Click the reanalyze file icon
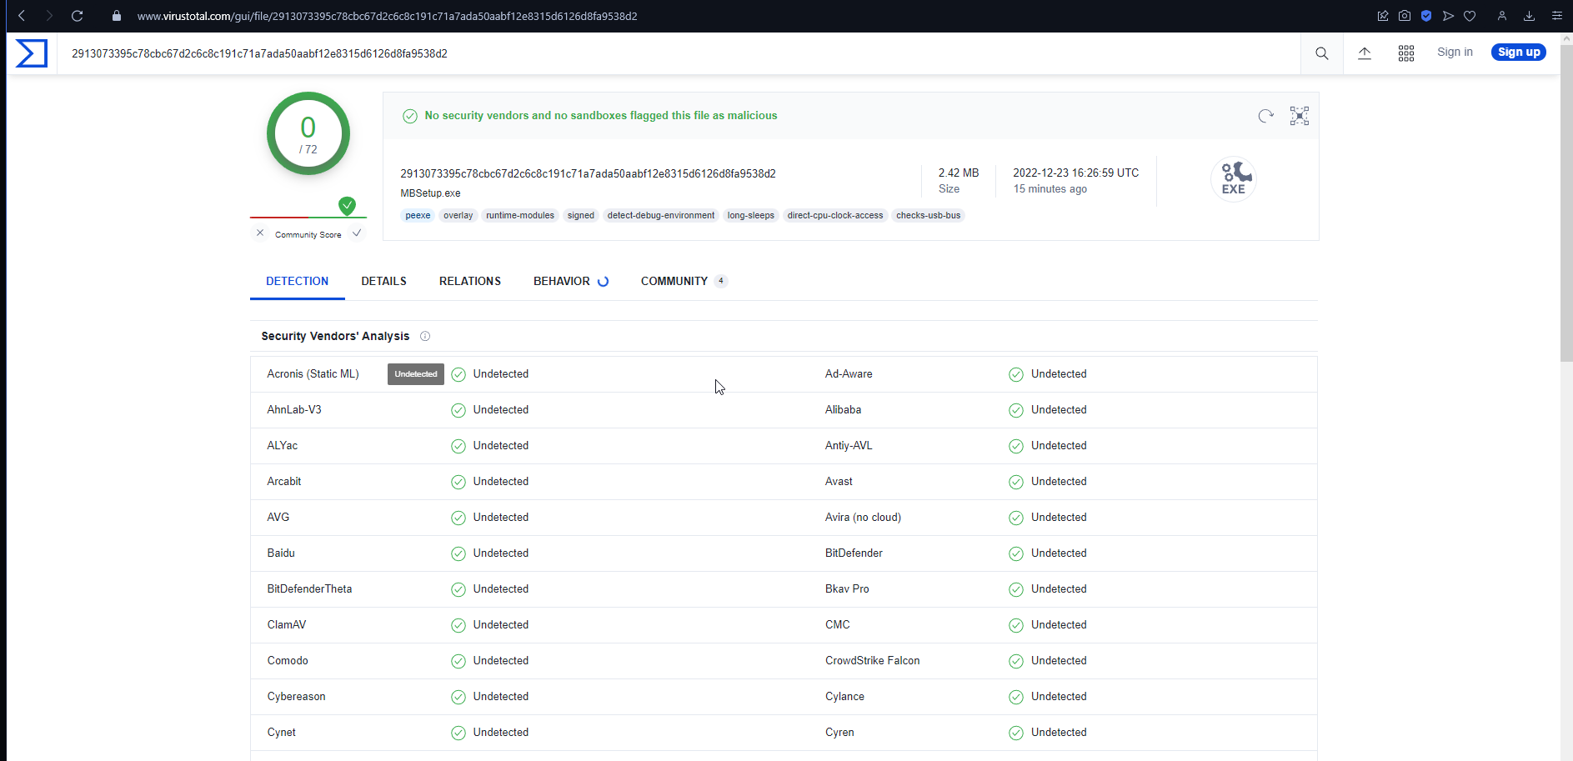 coord(1265,116)
